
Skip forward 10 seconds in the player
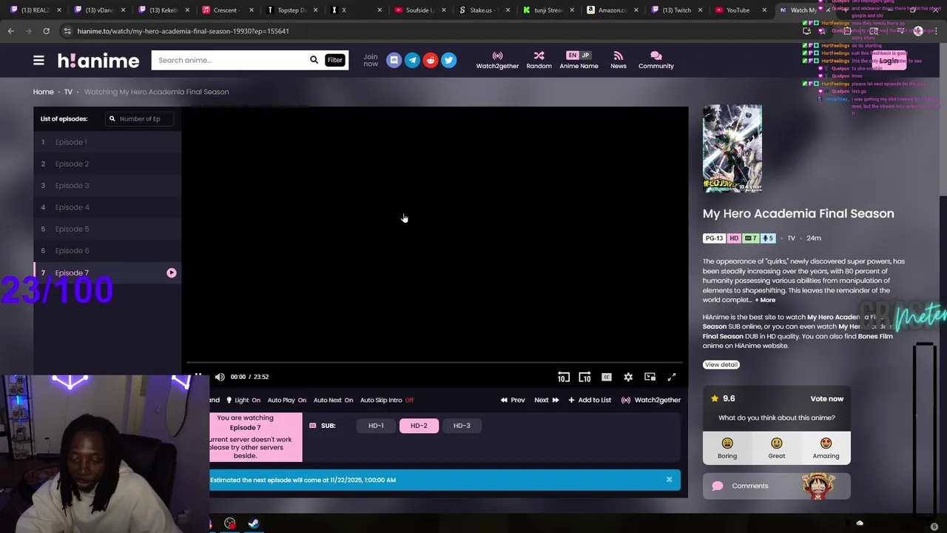pos(584,377)
